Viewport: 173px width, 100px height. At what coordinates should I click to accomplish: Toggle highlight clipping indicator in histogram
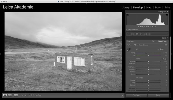pos(167,15)
